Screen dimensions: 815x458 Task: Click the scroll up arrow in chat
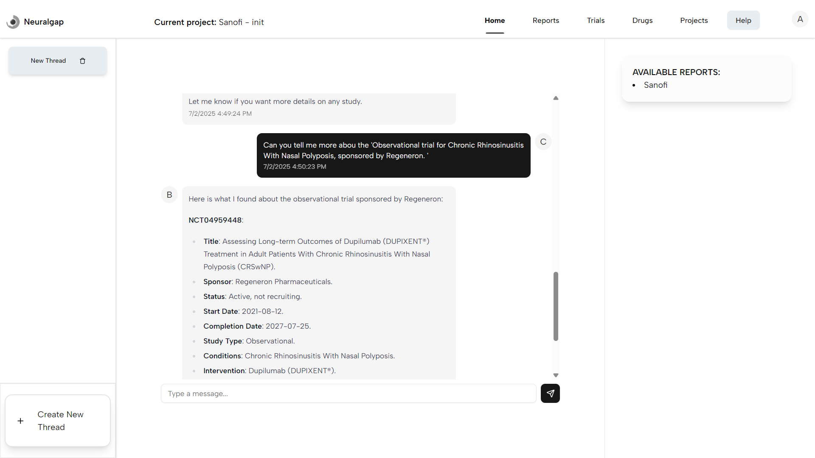click(x=556, y=98)
